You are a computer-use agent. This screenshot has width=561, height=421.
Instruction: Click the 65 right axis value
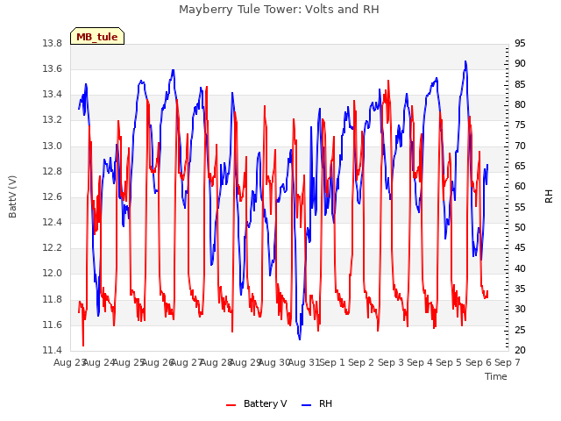tap(520, 166)
